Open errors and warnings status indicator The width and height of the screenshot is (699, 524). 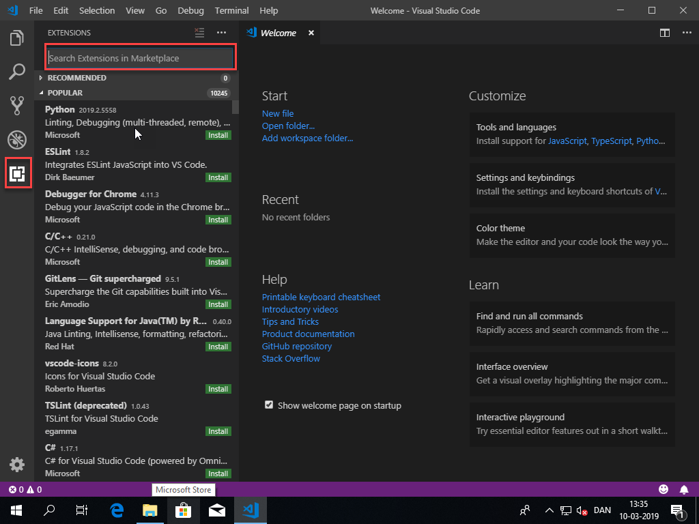25,490
